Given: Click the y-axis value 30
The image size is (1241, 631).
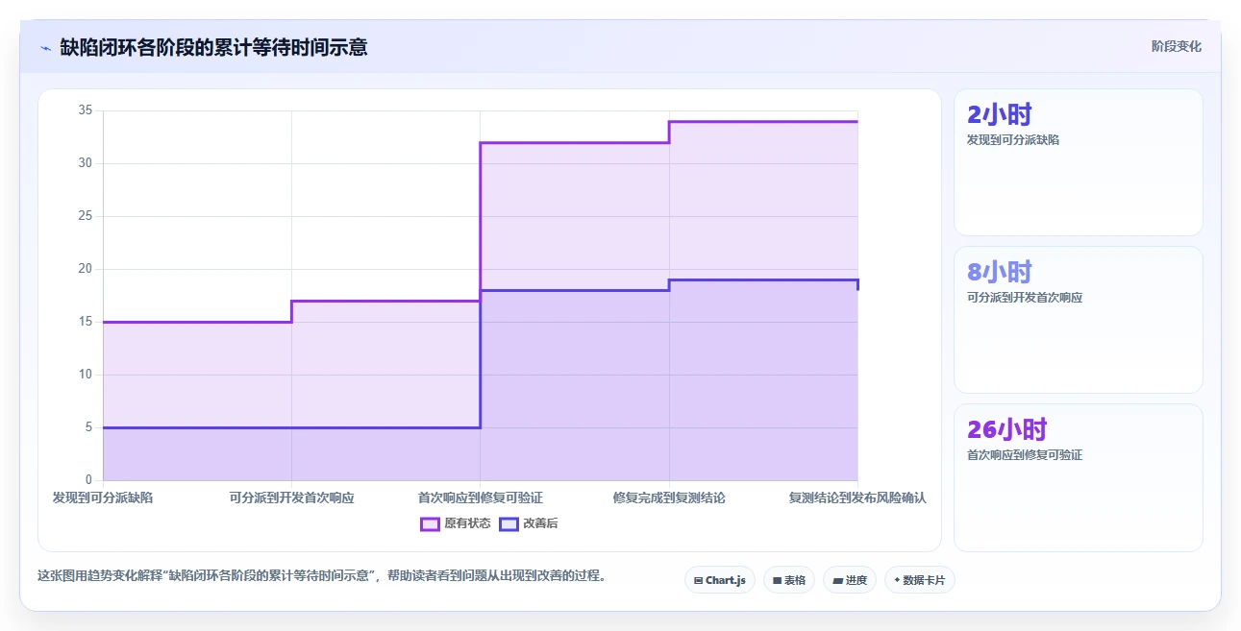Looking at the screenshot, I should tap(86, 163).
